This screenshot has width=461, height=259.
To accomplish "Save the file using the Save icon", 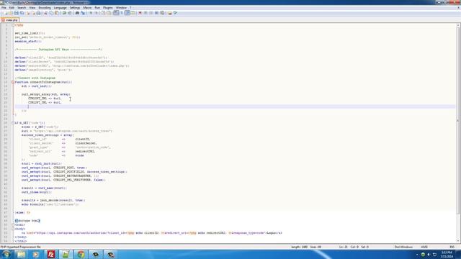I will click(17, 13).
